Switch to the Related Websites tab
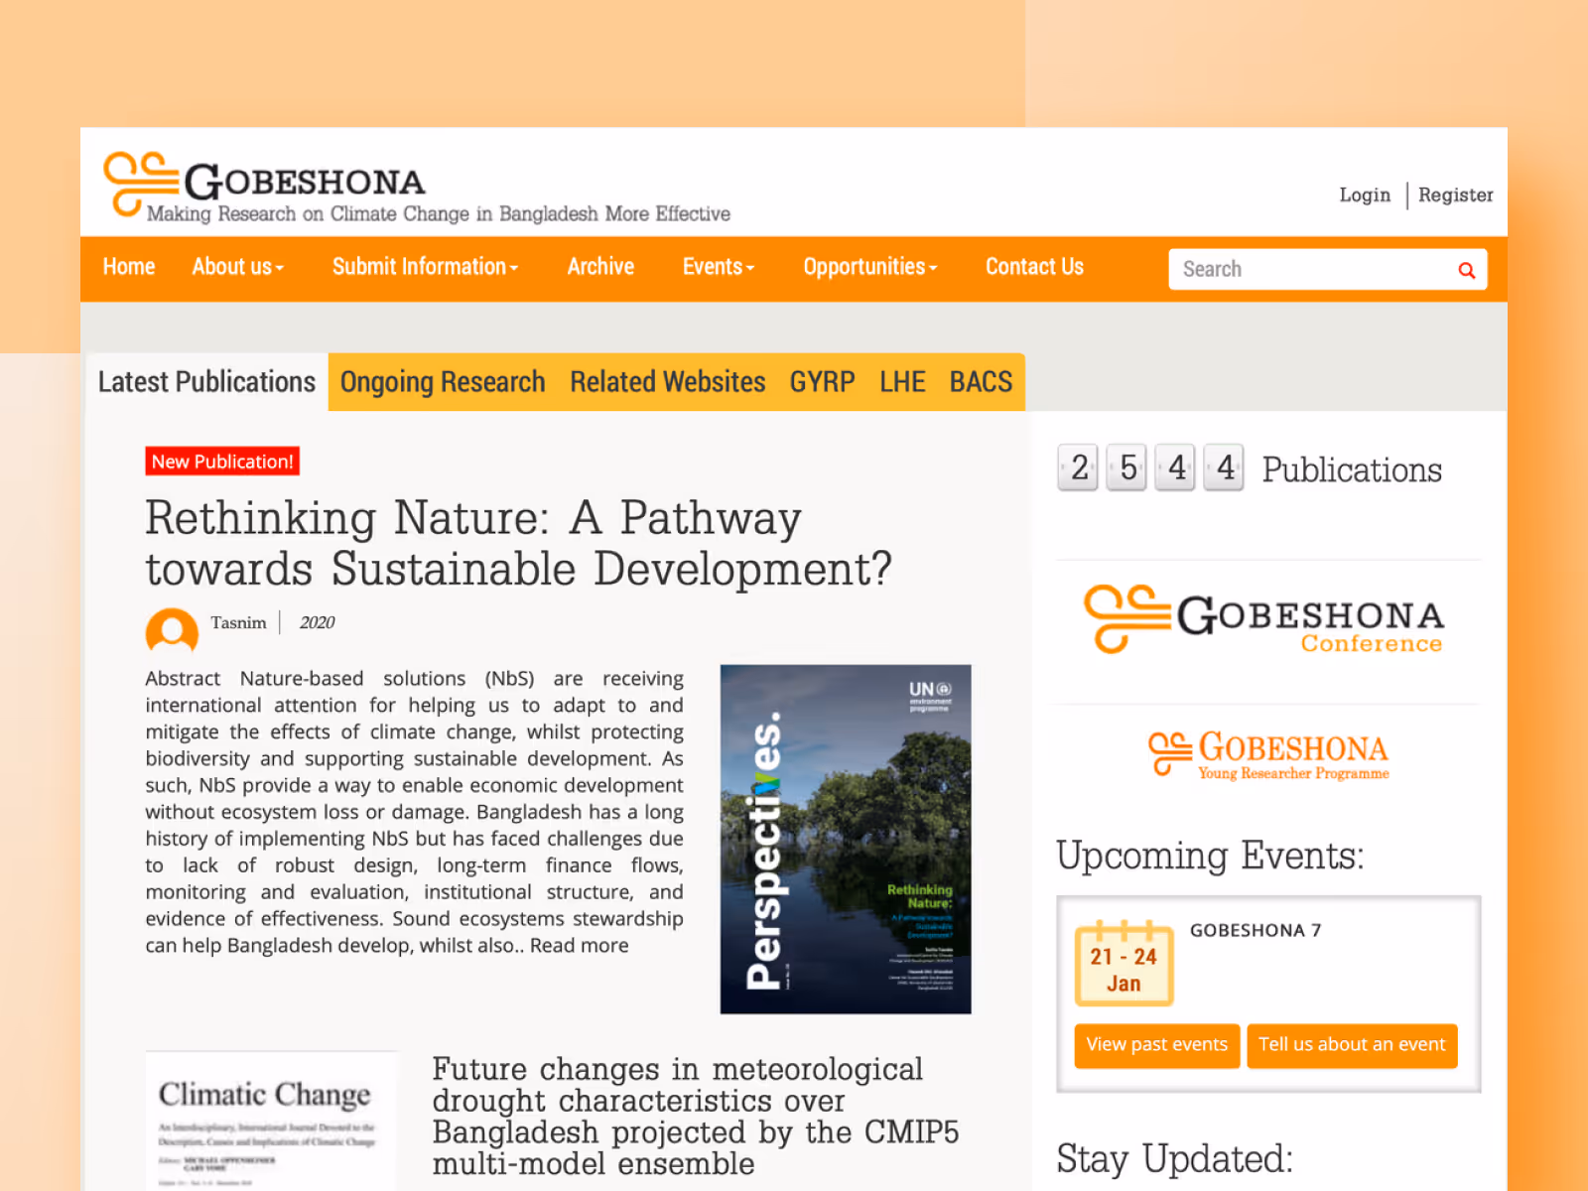 pos(668,382)
